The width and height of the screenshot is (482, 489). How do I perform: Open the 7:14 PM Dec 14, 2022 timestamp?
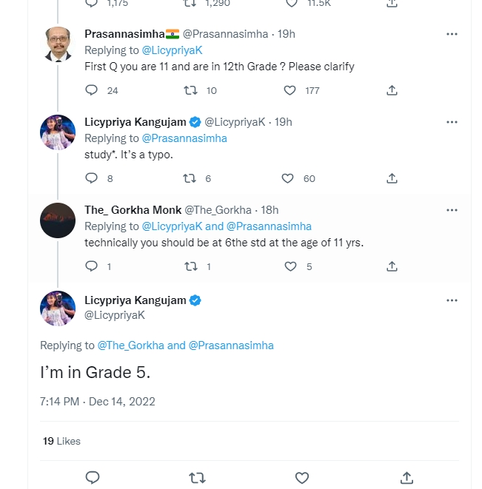[x=98, y=402]
